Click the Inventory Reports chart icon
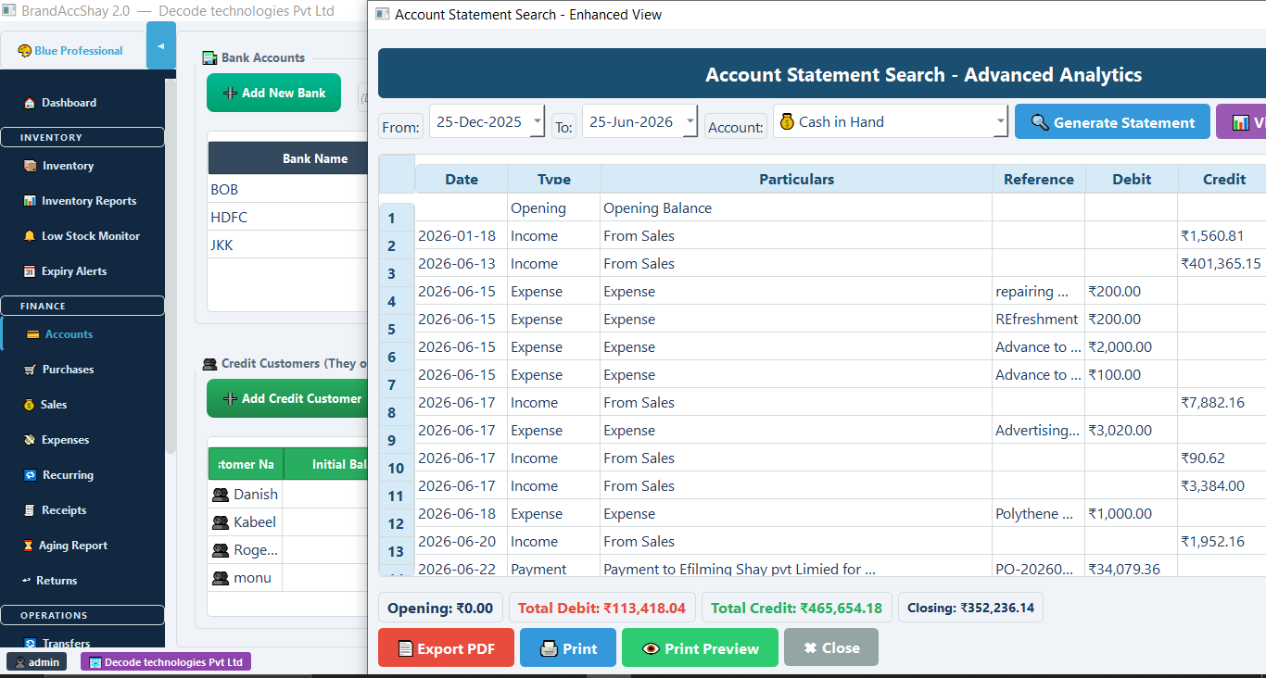 tap(31, 201)
